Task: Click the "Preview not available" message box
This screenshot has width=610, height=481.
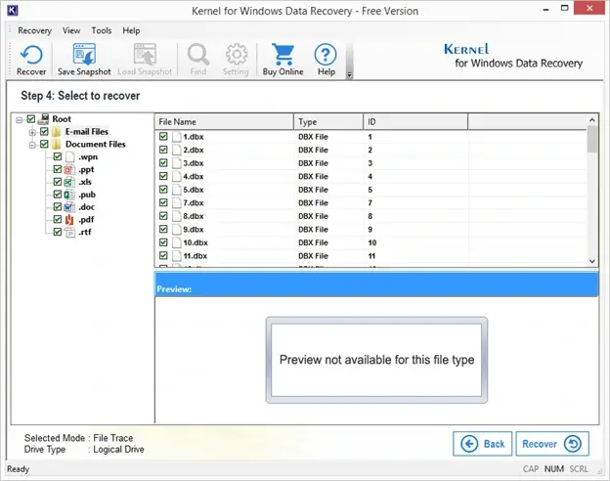Action: (376, 360)
